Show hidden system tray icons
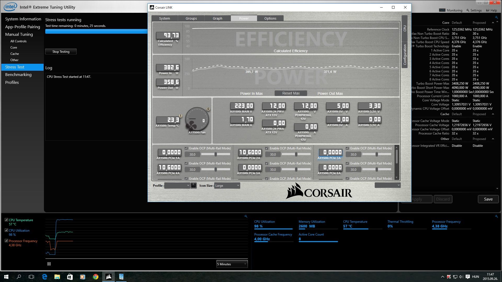 (442, 277)
